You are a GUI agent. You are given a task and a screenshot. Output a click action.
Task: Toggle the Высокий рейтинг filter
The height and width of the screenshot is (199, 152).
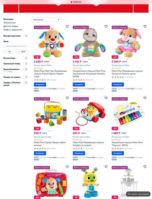click(25, 69)
